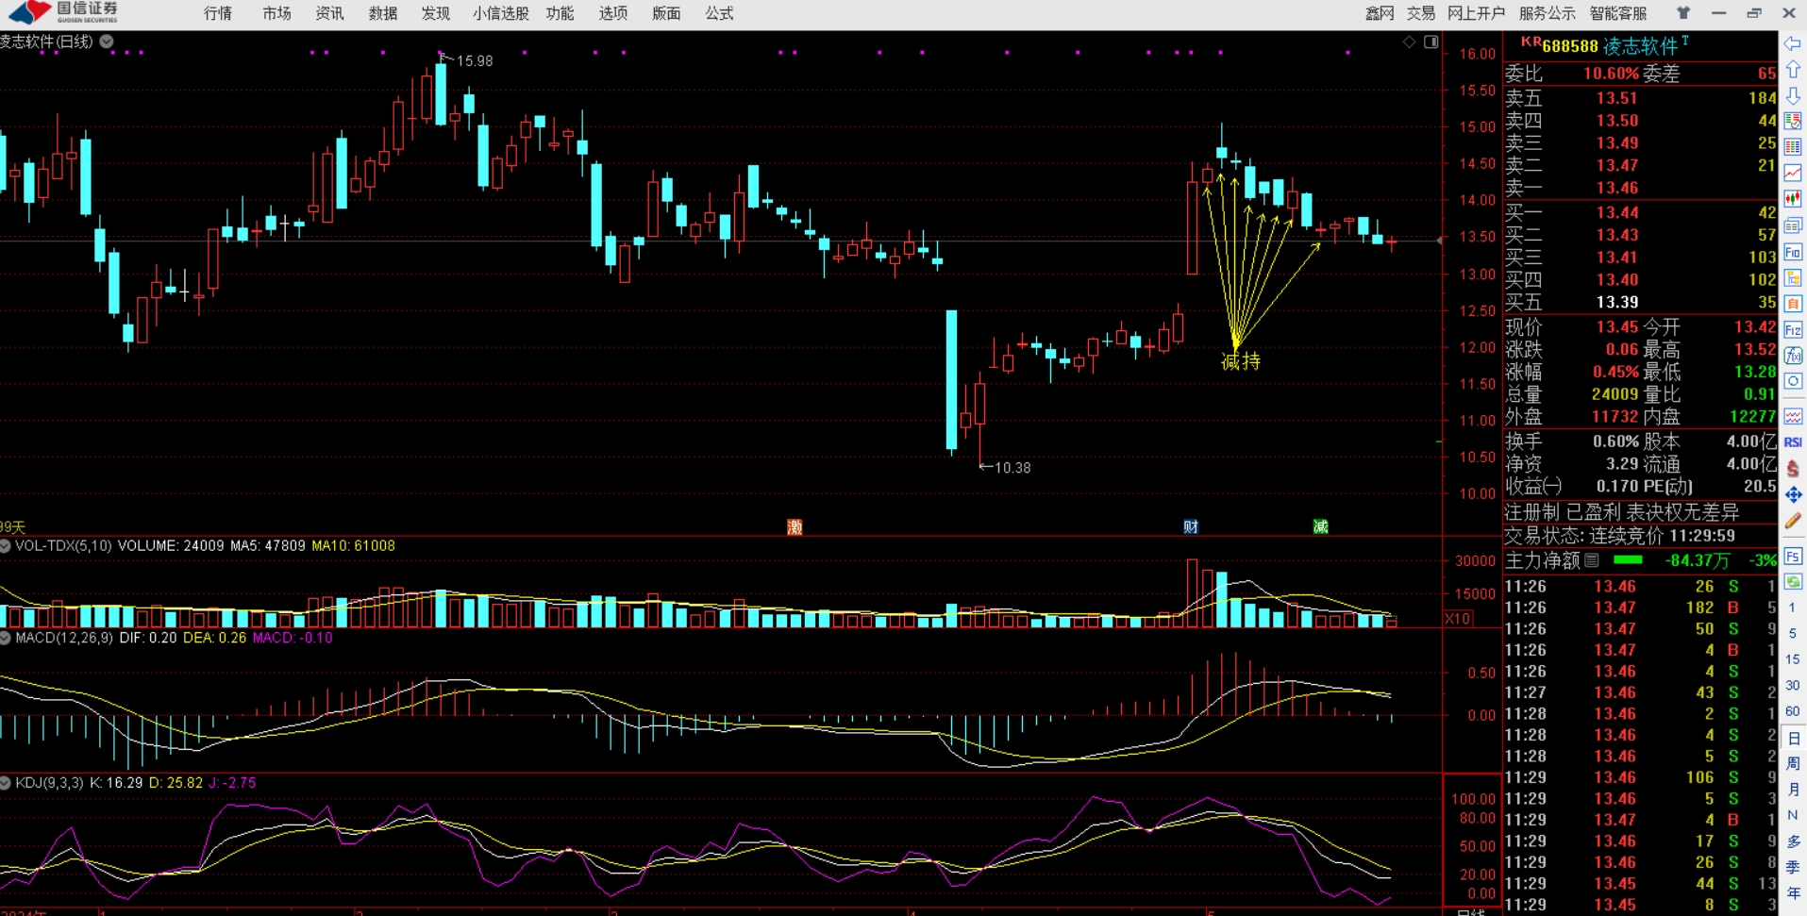Switch to the 5-minute period

click(x=1793, y=634)
